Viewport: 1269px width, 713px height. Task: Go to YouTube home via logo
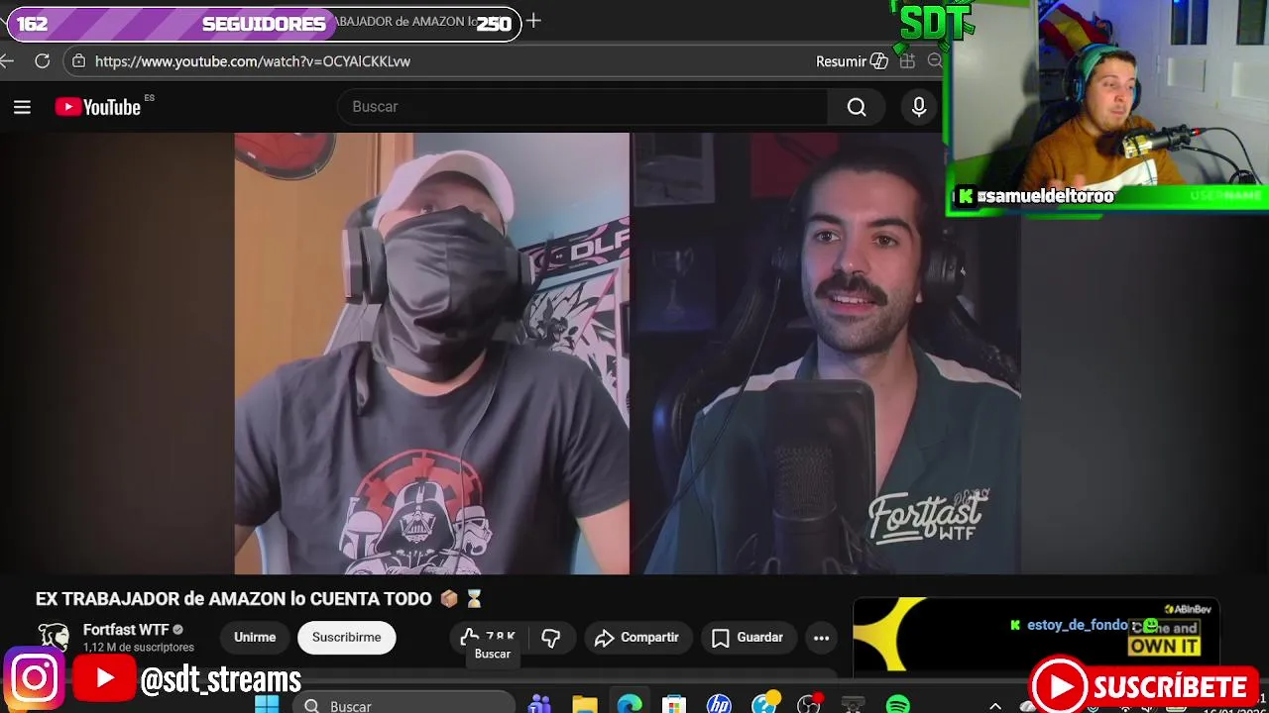tap(98, 107)
